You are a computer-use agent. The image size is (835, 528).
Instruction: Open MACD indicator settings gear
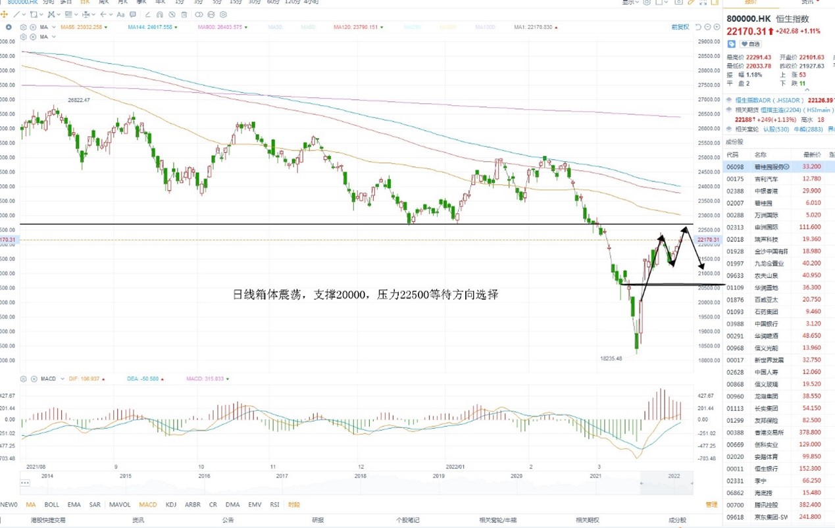24,379
